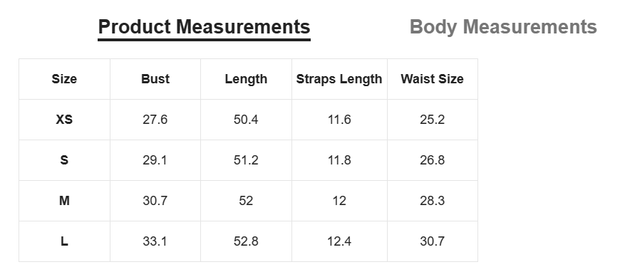Click the Waist Size column header
The width and height of the screenshot is (620, 272).
point(432,79)
